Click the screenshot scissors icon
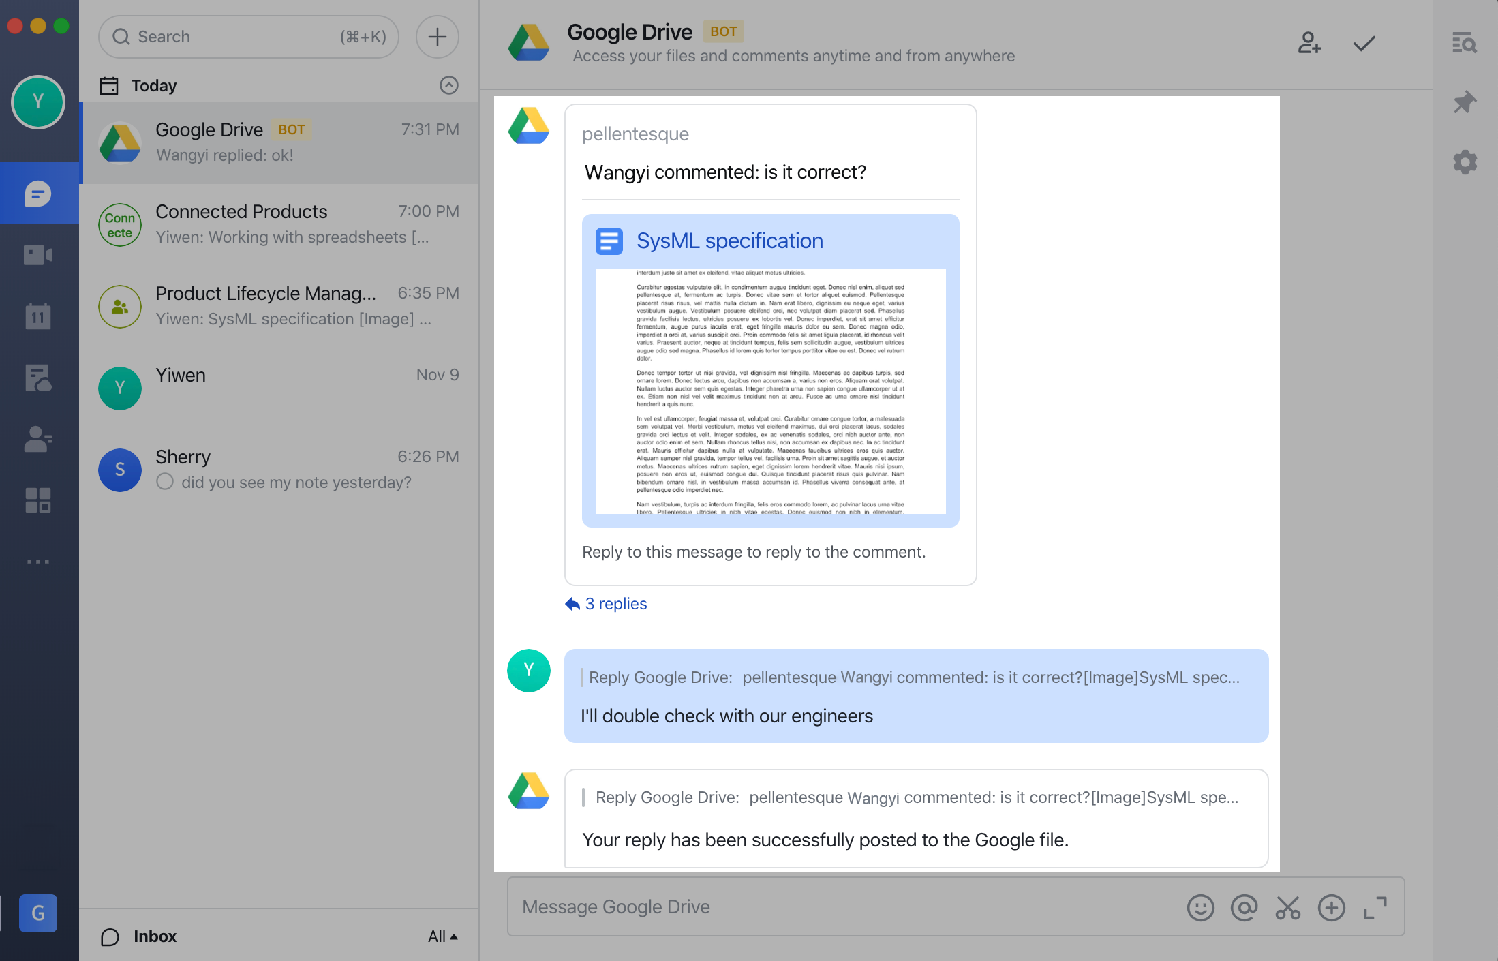 click(x=1287, y=908)
